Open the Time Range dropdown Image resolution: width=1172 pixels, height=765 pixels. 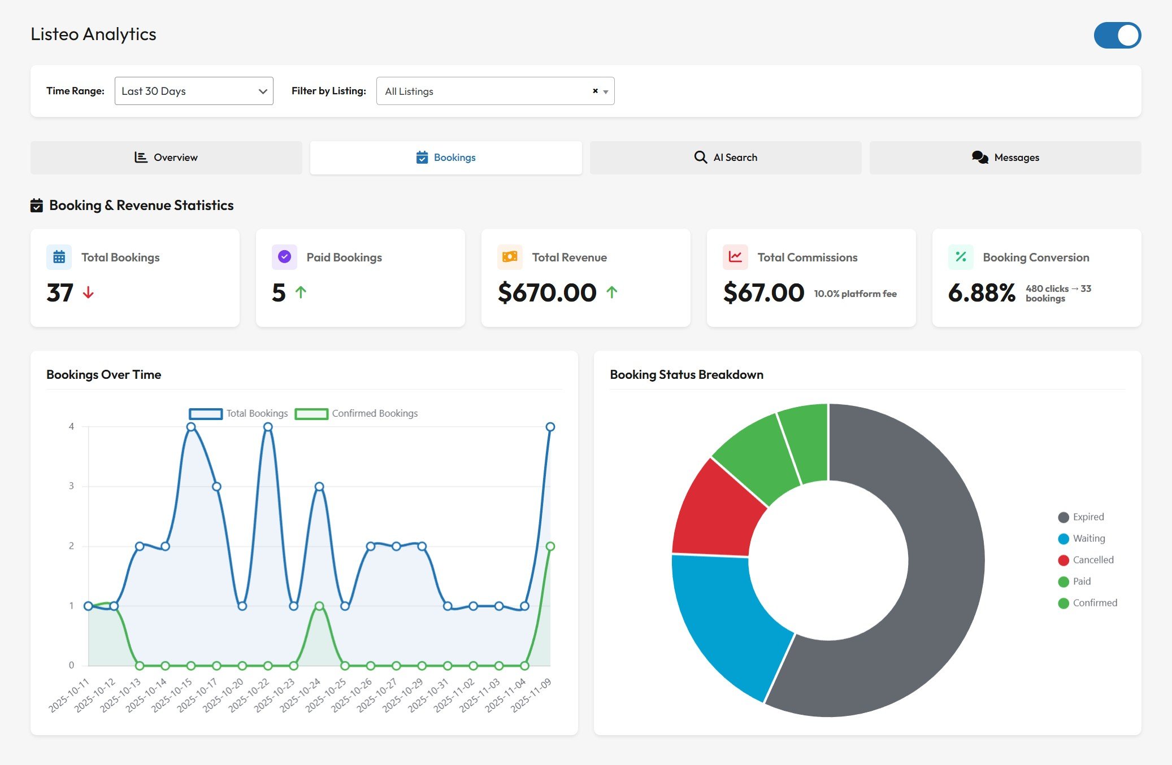[193, 90]
